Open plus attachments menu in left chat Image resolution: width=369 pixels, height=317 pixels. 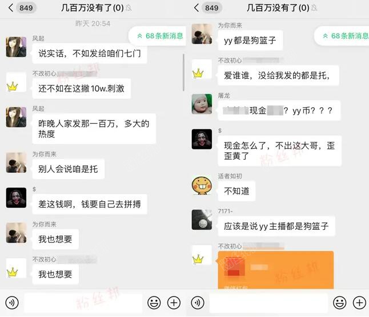click(x=174, y=303)
